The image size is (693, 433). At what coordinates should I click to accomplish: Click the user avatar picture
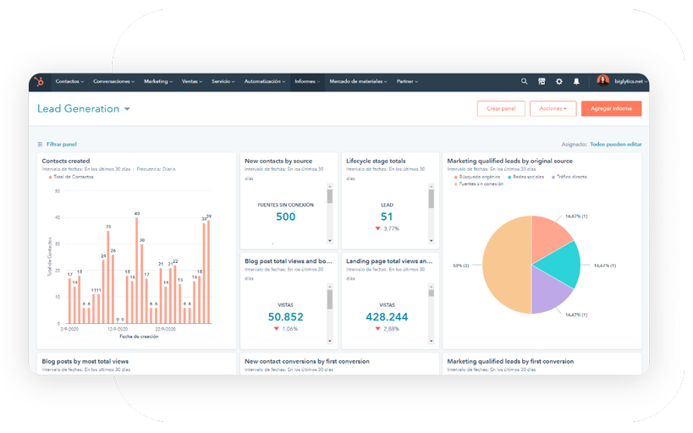coord(602,81)
